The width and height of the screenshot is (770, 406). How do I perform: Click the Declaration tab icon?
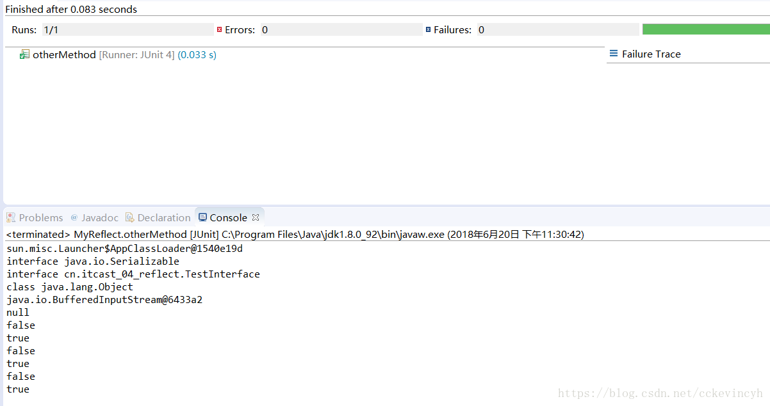pyautogui.click(x=130, y=217)
